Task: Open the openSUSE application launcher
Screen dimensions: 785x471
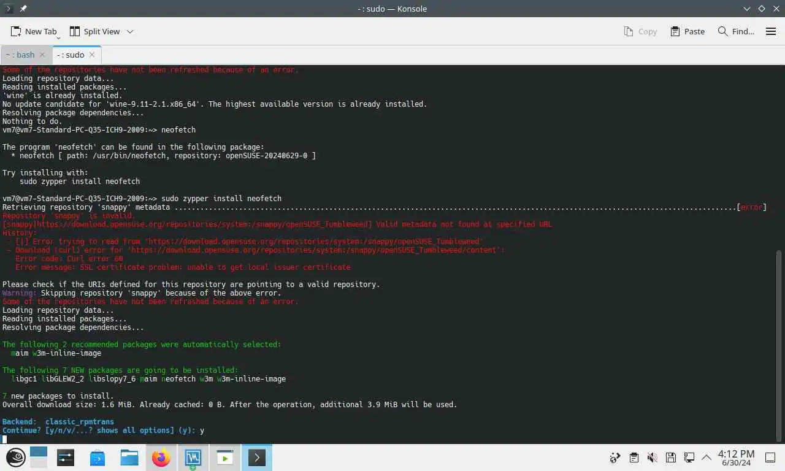Action: pyautogui.click(x=15, y=458)
